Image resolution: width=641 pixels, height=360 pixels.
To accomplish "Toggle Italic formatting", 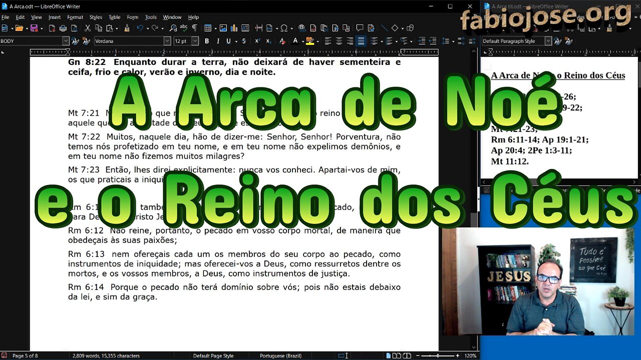I will [218, 41].
